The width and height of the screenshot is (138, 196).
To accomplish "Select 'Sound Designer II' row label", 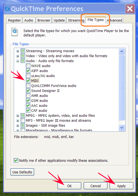I will [45, 91].
